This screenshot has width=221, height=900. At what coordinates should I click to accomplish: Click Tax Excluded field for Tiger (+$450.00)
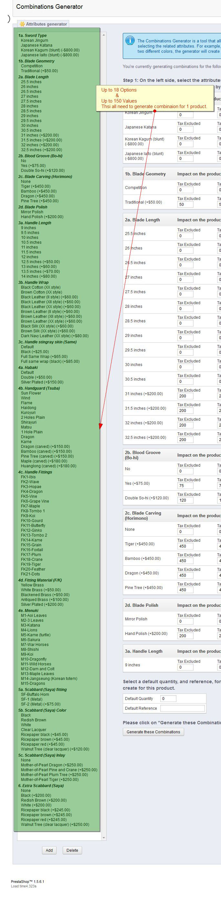[185, 546]
